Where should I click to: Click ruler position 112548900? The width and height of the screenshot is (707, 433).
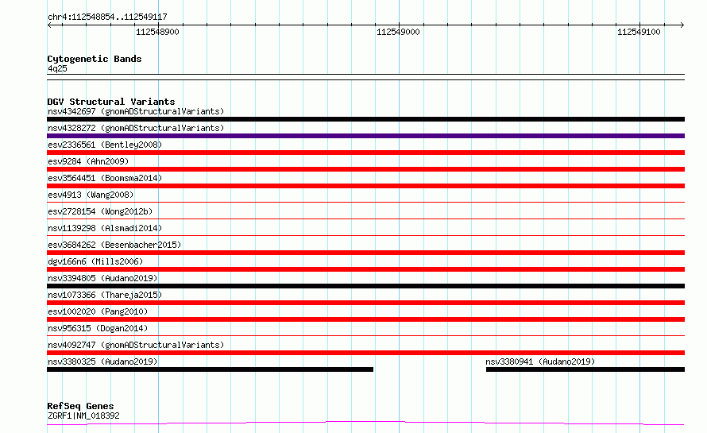pyautogui.click(x=157, y=32)
